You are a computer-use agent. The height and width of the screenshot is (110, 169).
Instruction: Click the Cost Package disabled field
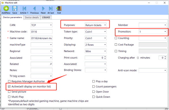153,45
